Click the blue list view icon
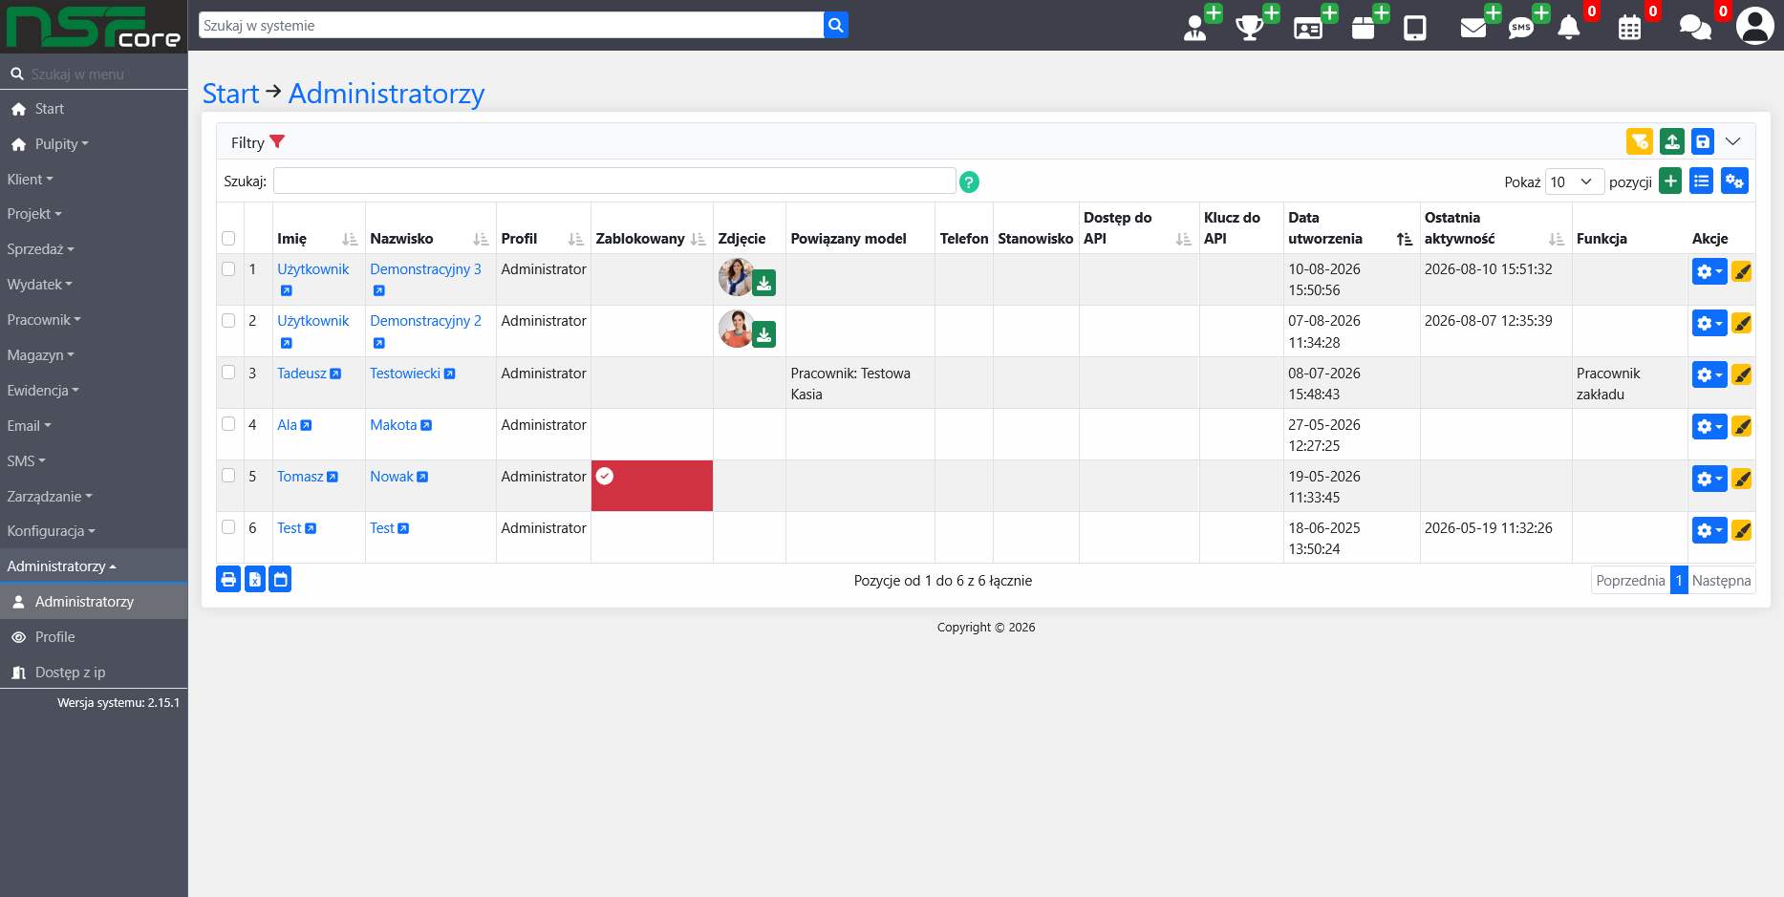Image resolution: width=1784 pixels, height=897 pixels. point(1702,181)
